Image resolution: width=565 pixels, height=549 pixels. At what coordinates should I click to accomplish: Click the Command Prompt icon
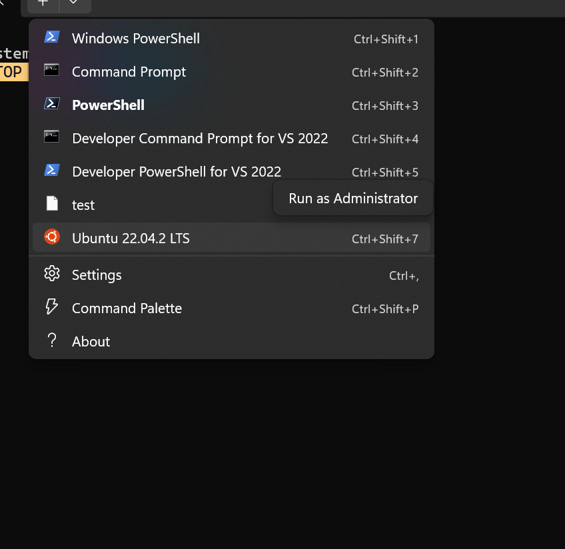click(52, 71)
